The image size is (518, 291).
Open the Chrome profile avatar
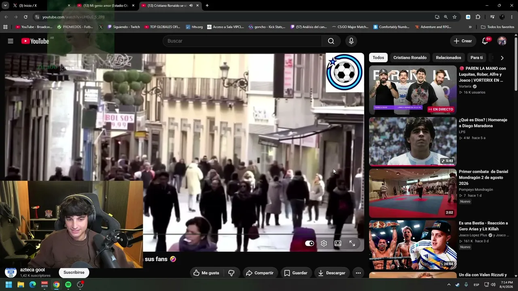tap(502, 17)
